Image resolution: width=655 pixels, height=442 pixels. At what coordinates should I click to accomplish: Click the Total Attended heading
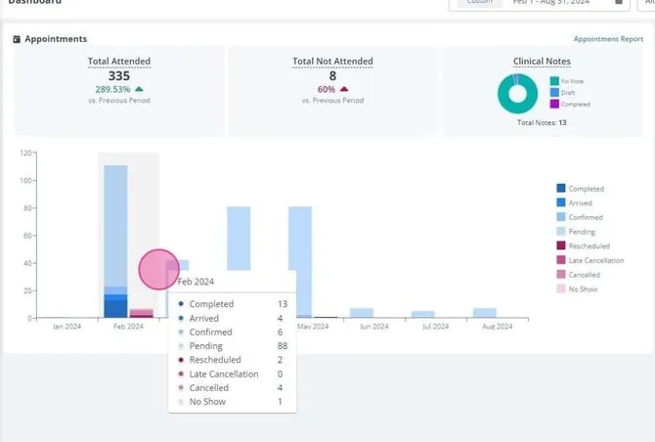tap(119, 62)
